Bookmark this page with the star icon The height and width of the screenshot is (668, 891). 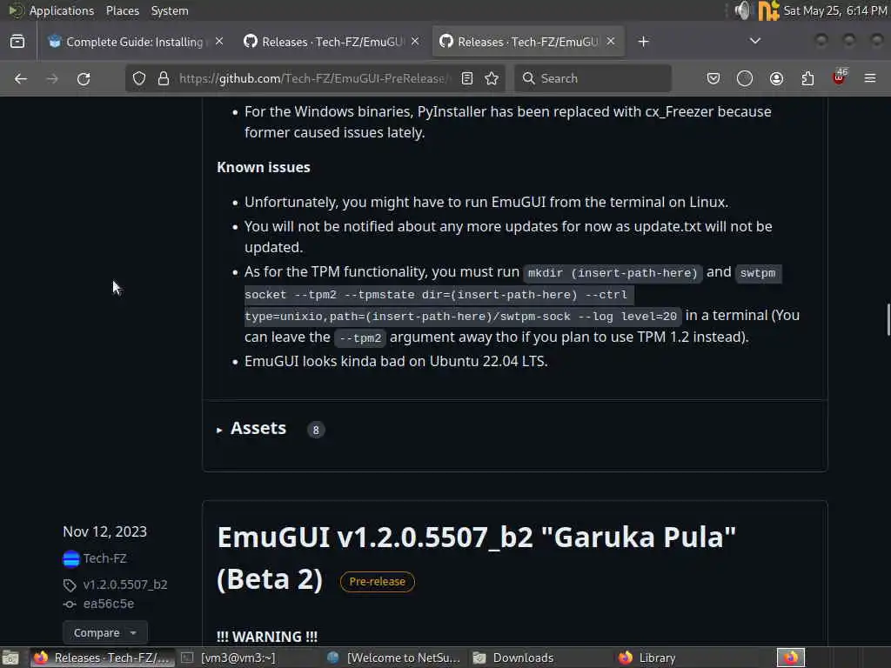pos(492,78)
